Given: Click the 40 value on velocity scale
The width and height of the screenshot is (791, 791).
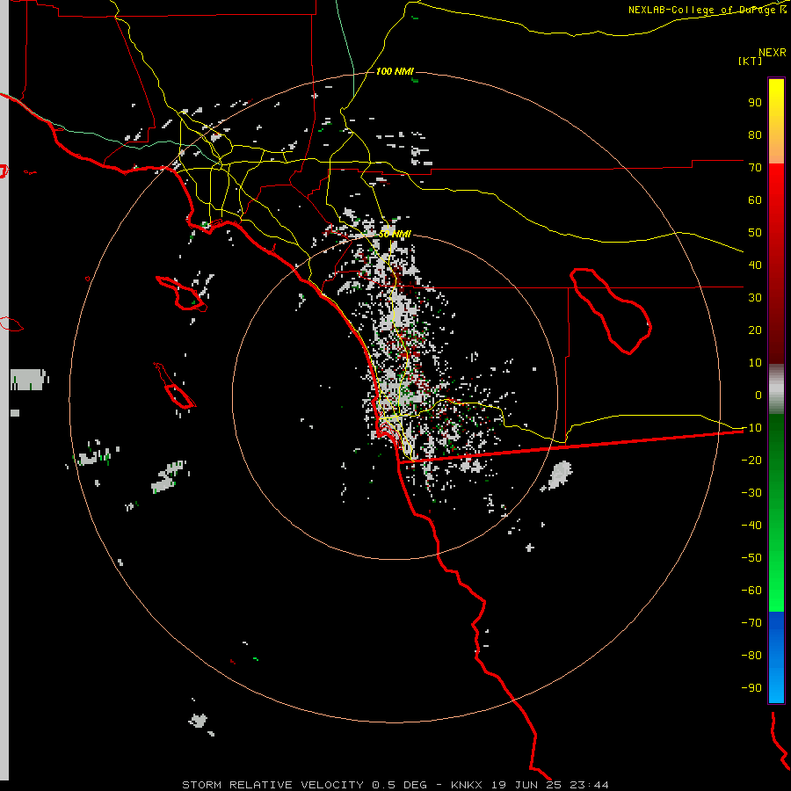Looking at the screenshot, I should (755, 265).
